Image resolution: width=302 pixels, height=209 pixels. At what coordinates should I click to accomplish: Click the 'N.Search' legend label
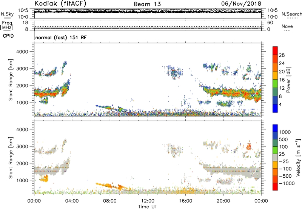click(292, 14)
